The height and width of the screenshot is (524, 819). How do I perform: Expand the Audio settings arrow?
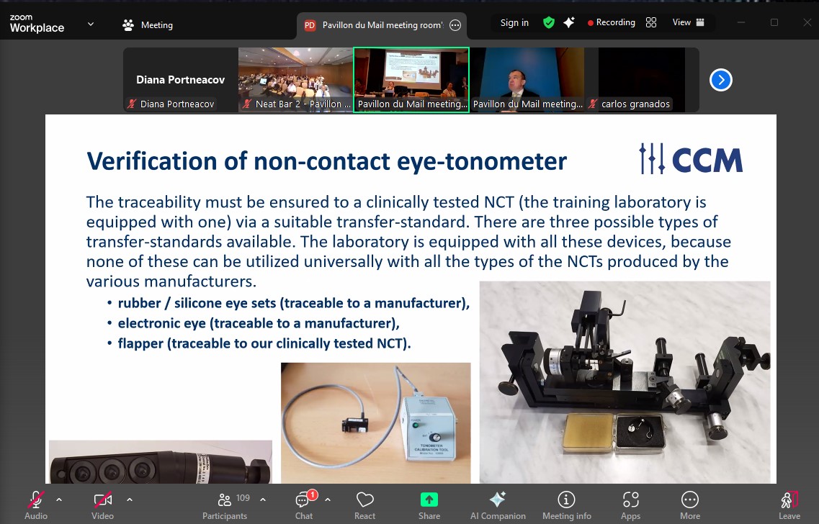pos(59,499)
